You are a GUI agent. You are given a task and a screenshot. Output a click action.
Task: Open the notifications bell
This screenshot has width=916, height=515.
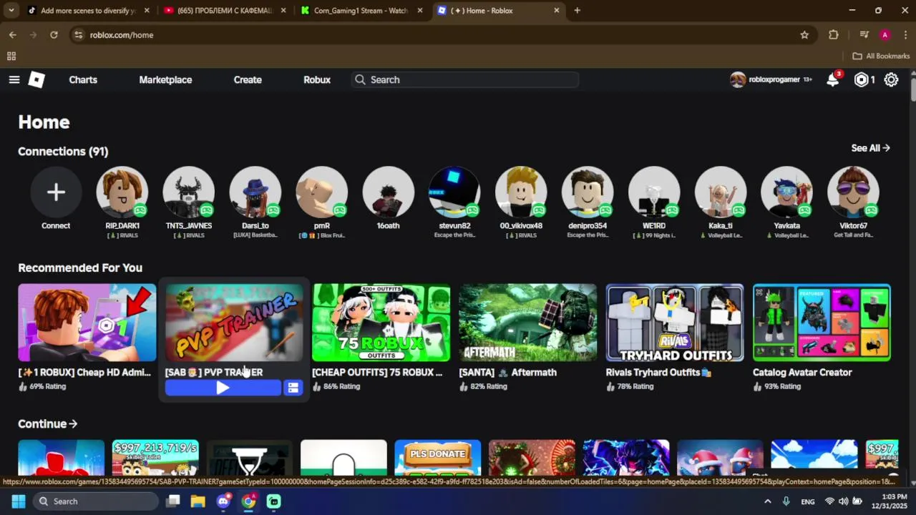[833, 79]
